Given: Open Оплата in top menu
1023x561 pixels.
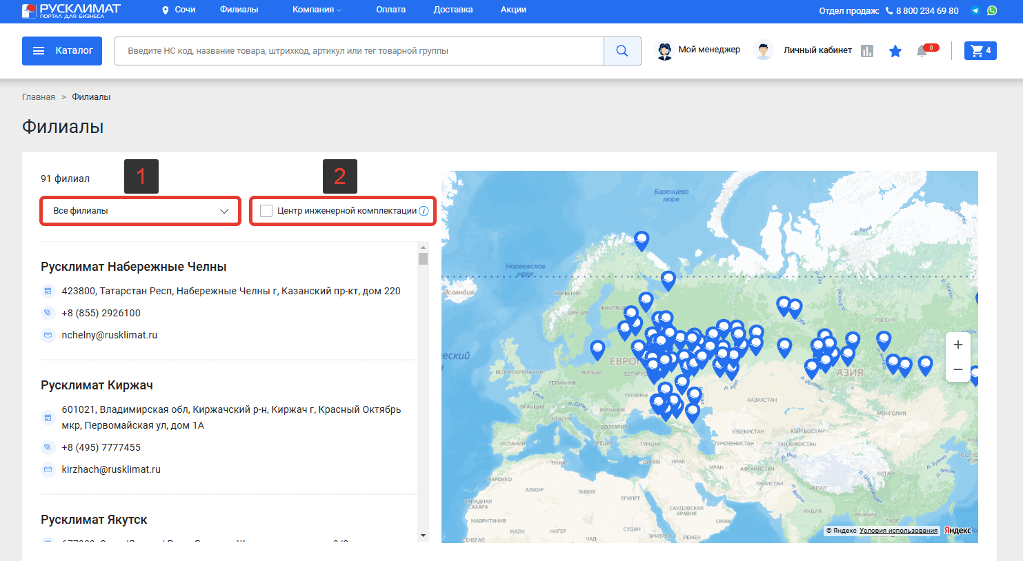Looking at the screenshot, I should point(390,10).
